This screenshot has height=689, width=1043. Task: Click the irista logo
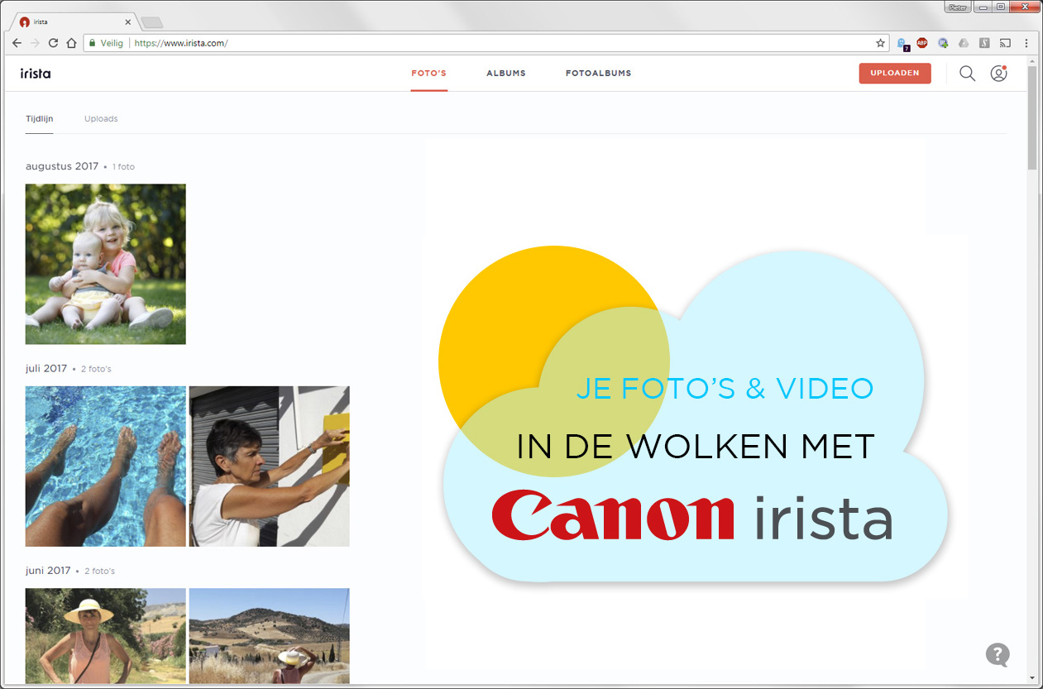click(x=36, y=74)
